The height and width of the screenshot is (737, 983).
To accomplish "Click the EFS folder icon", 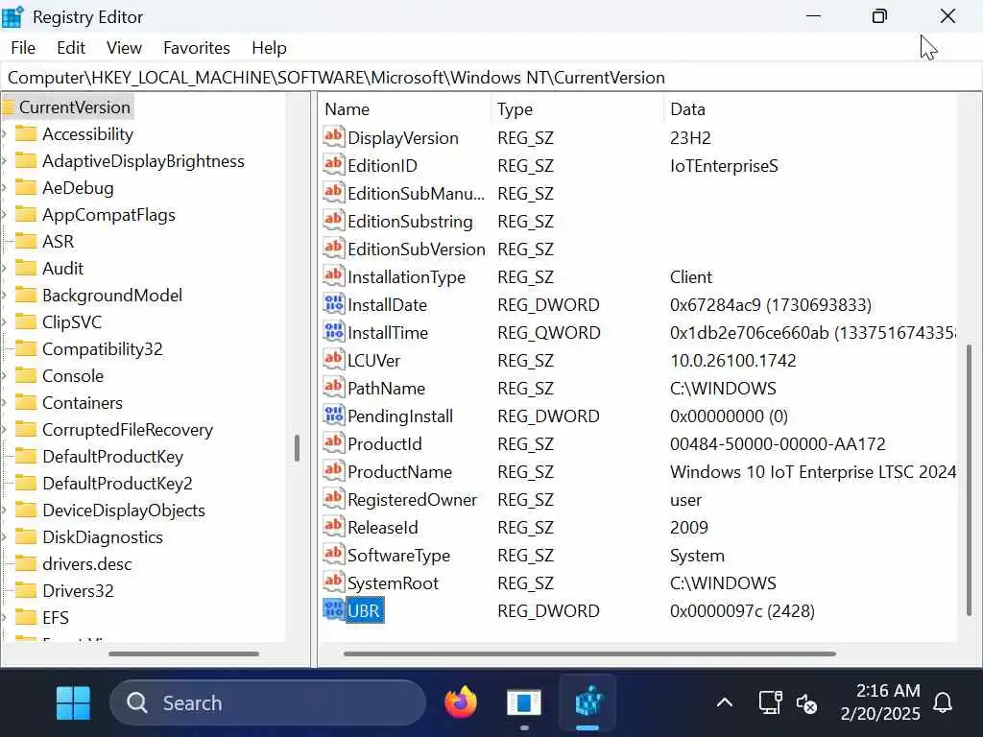I will [x=26, y=617].
